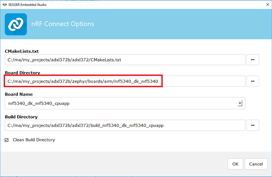Click the Build Directory label
Viewport: 272px width, 177px height.
[21, 117]
